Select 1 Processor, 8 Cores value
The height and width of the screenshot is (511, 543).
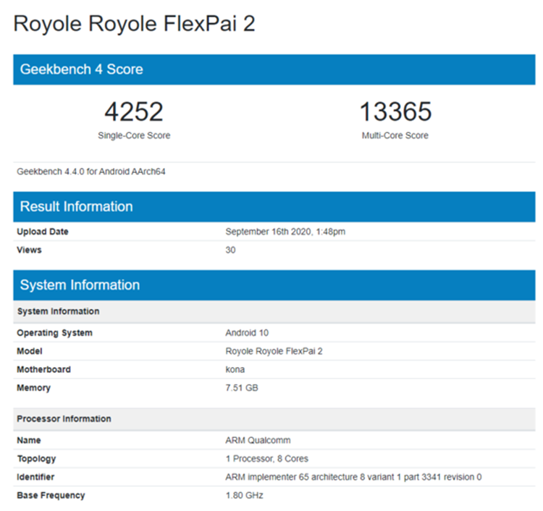point(267,459)
